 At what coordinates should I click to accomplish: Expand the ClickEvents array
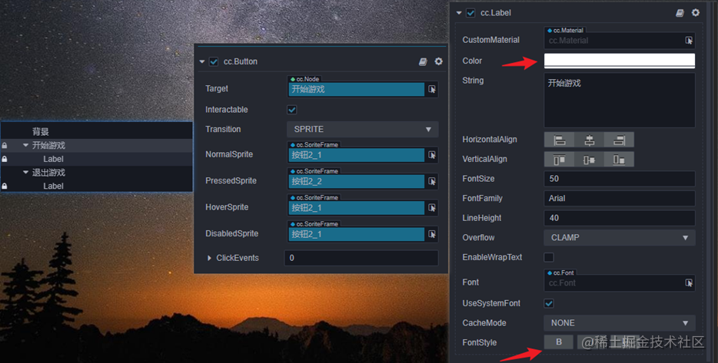coord(209,258)
